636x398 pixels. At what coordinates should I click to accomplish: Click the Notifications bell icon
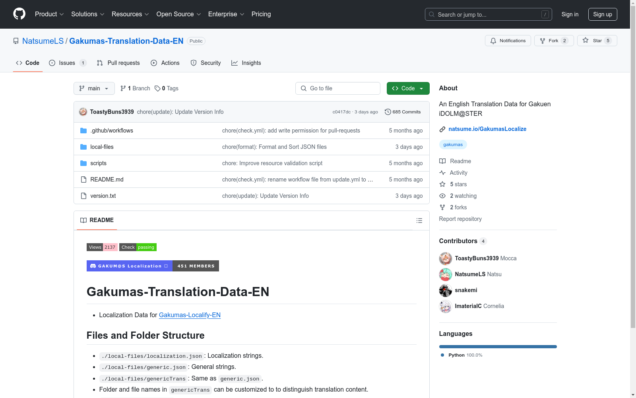coord(493,41)
